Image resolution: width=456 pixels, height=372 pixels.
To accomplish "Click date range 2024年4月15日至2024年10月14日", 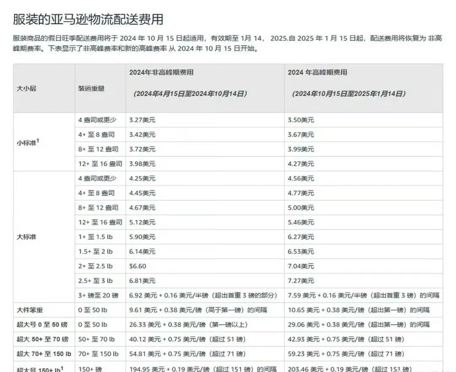I will click(x=190, y=94).
